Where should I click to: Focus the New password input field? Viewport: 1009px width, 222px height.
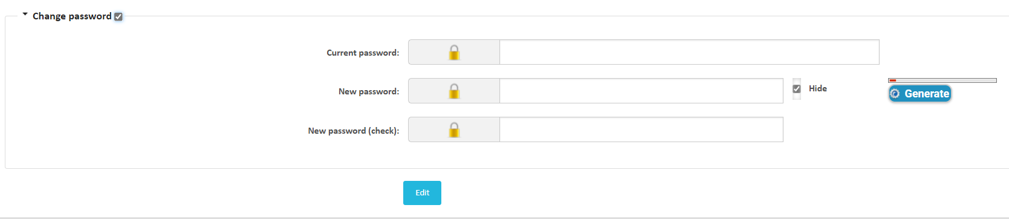[641, 91]
